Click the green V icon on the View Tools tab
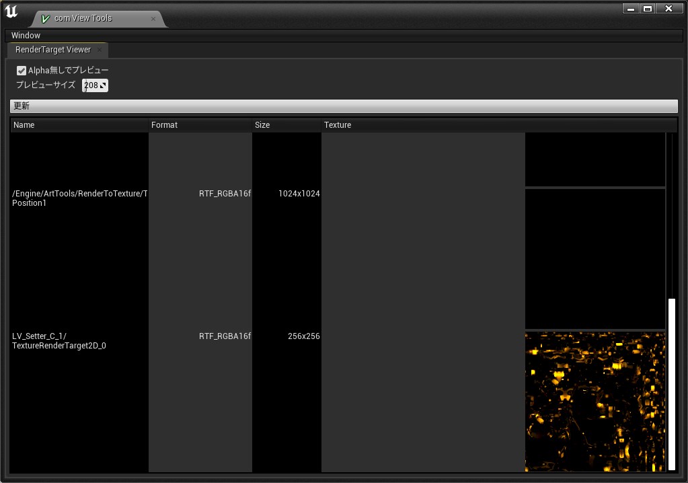Screen dimensions: 688x483 click(x=45, y=19)
